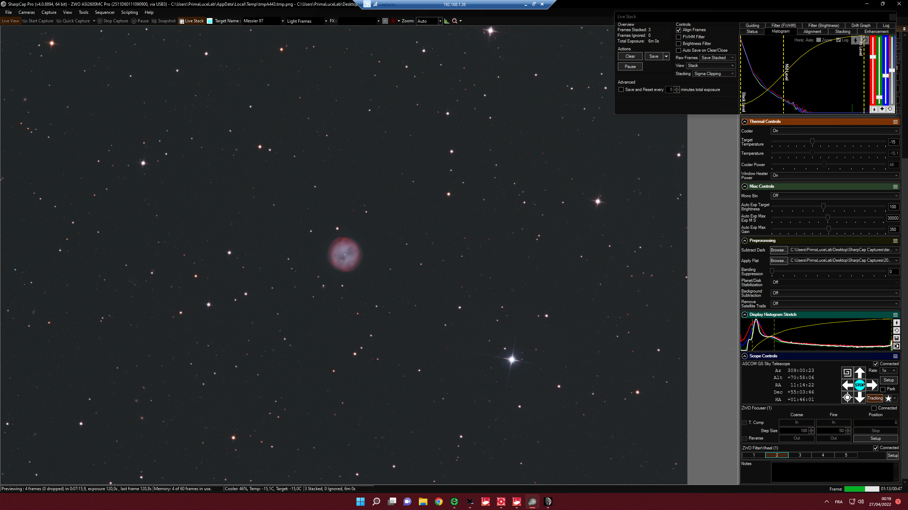Open the View Stack dropdown
908x510 pixels.
(x=711, y=66)
